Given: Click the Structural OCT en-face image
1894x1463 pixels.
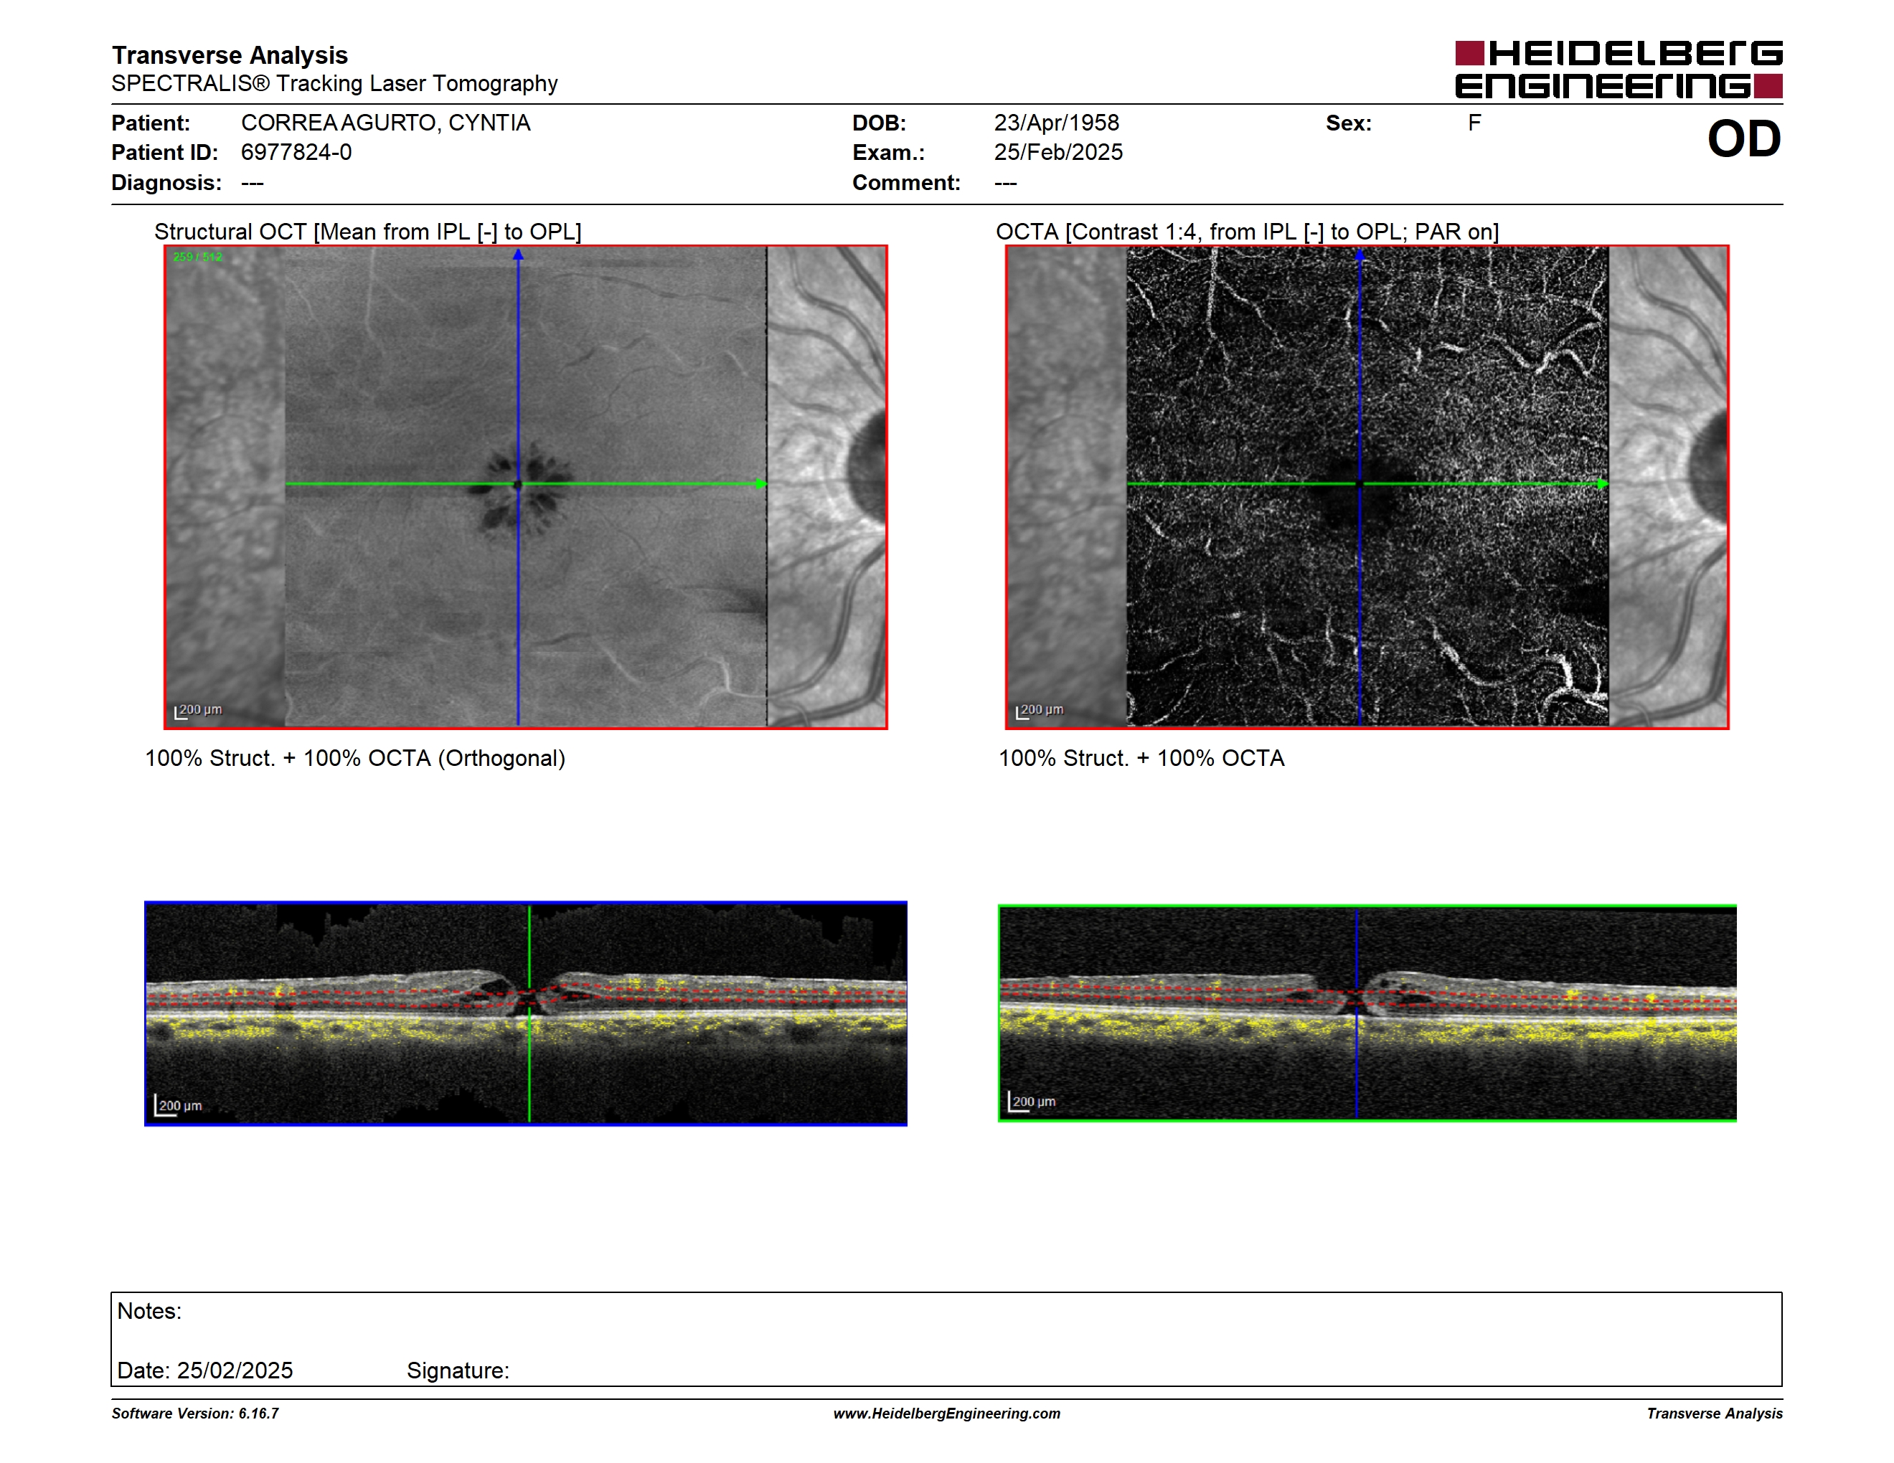Looking at the screenshot, I should [526, 486].
